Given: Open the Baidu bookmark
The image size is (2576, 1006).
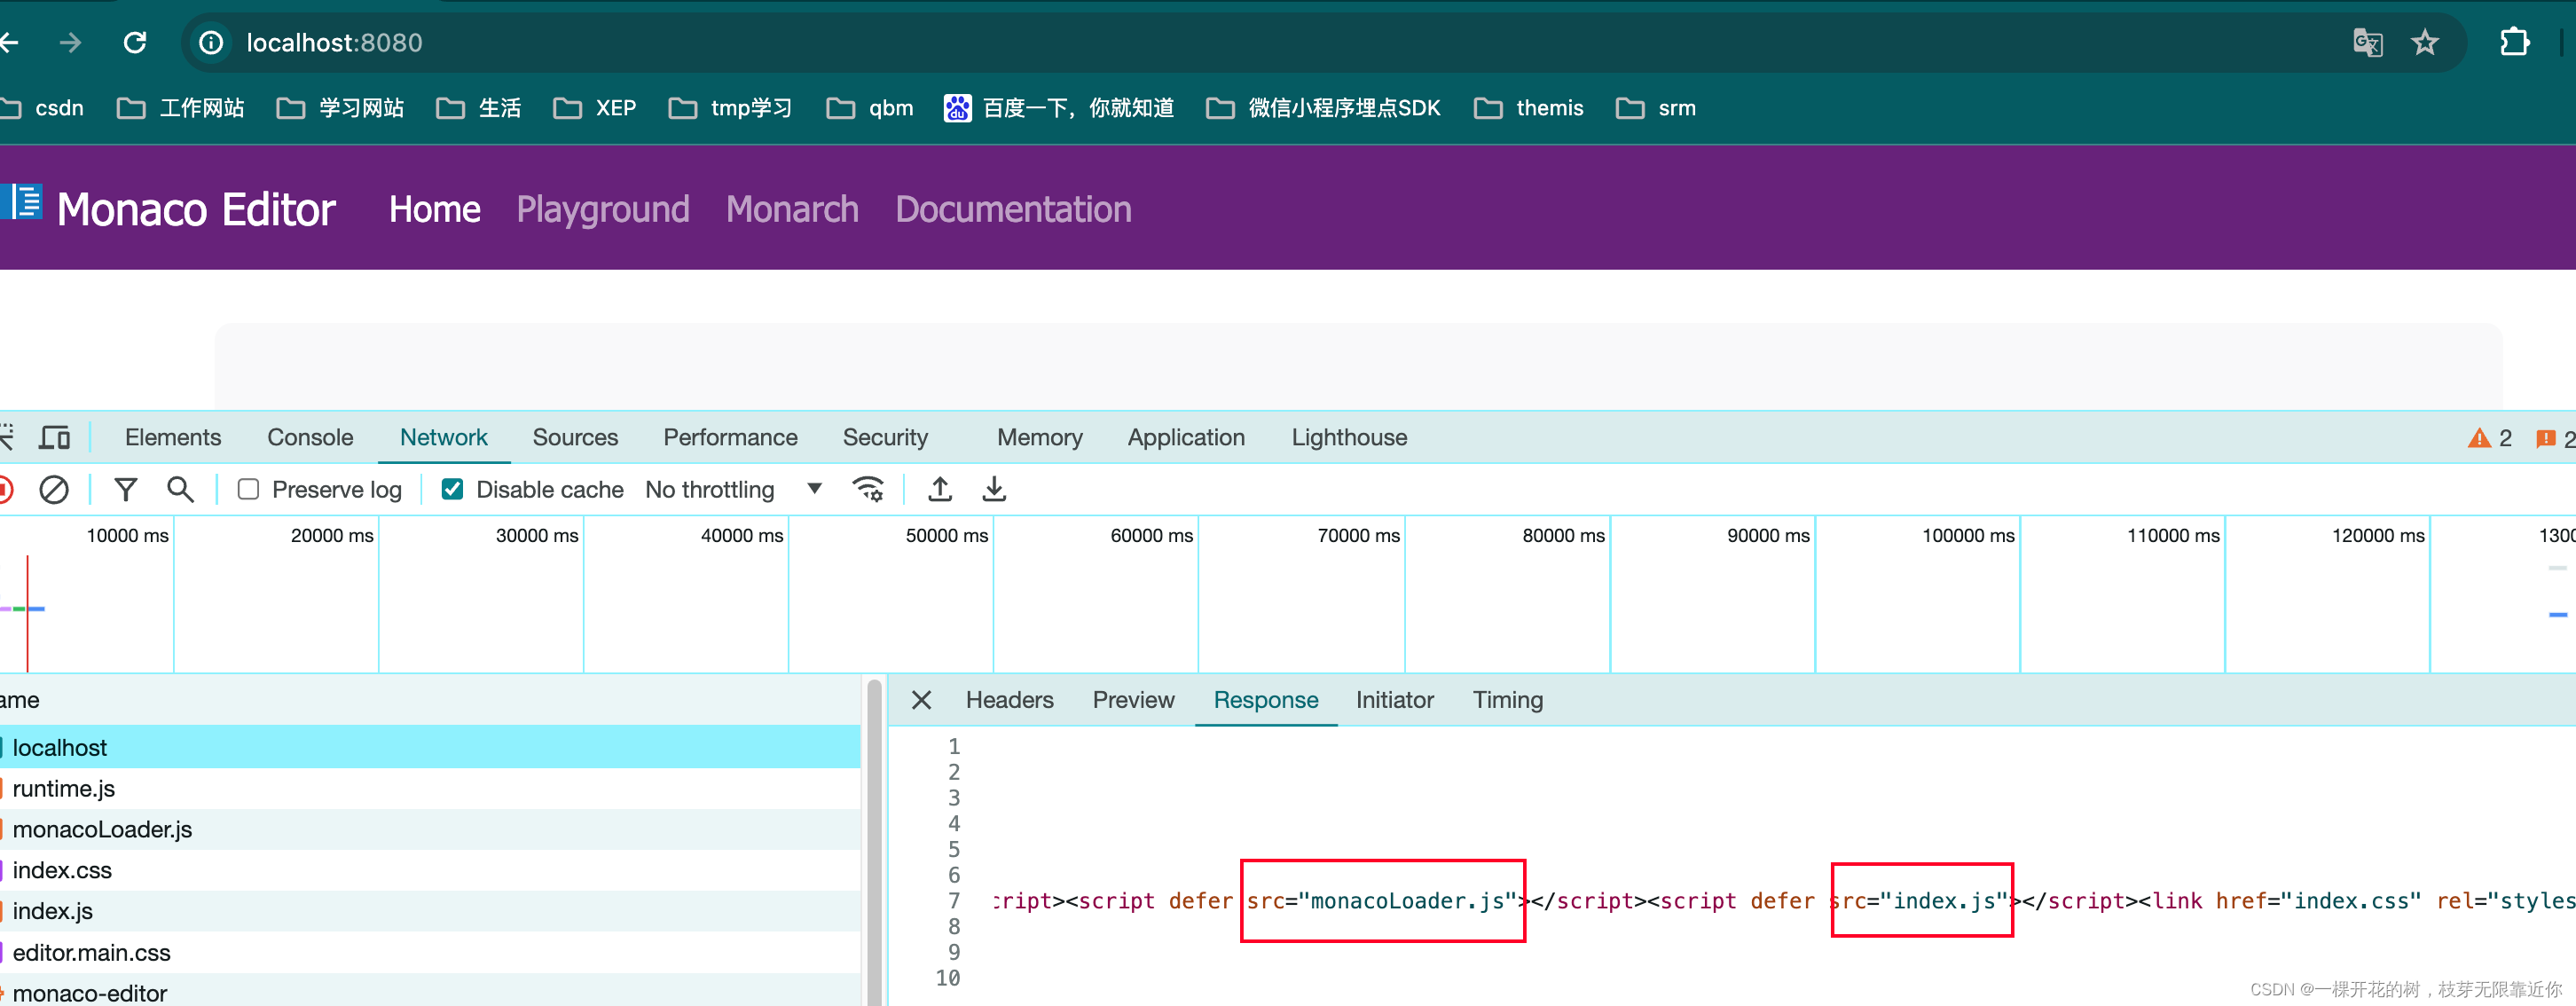Looking at the screenshot, I should click(x=1059, y=108).
